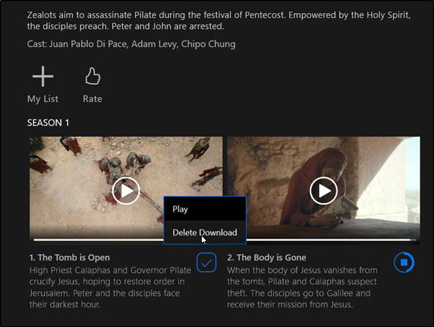Select Delete Download in the context menu
Viewport: 434px width, 327px height.
205,232
